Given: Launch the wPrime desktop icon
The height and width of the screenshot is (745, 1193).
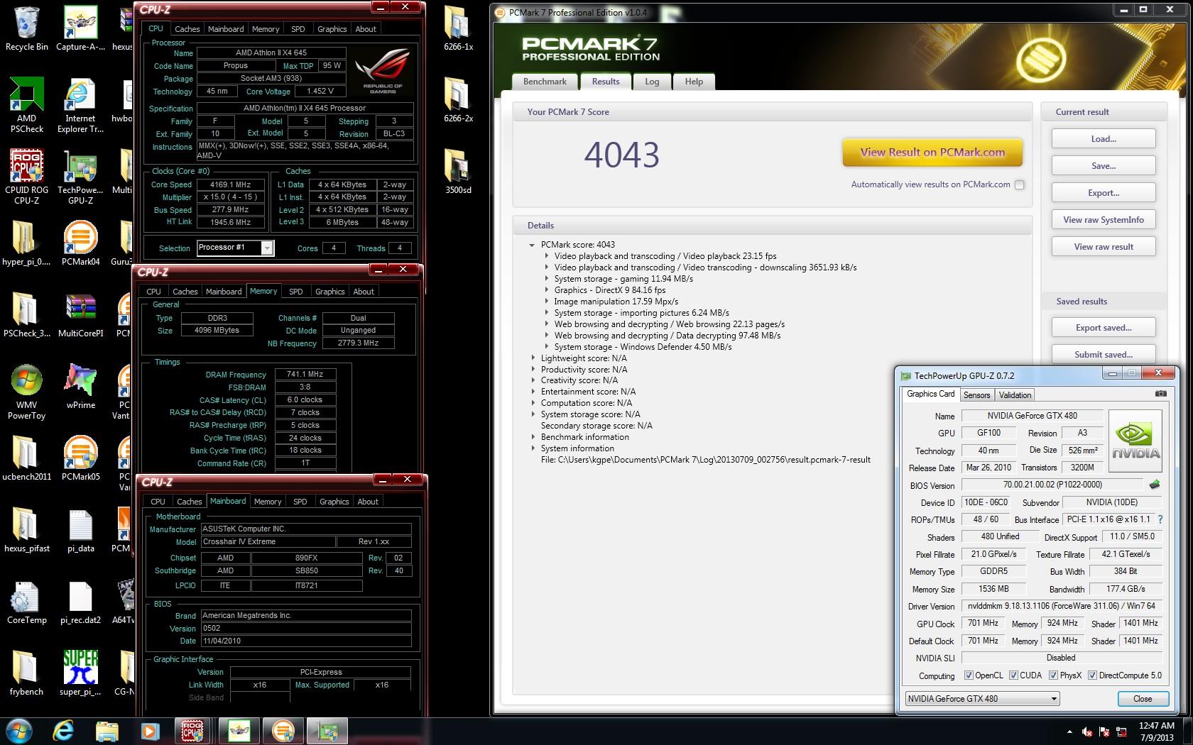Looking at the screenshot, I should click(x=80, y=386).
